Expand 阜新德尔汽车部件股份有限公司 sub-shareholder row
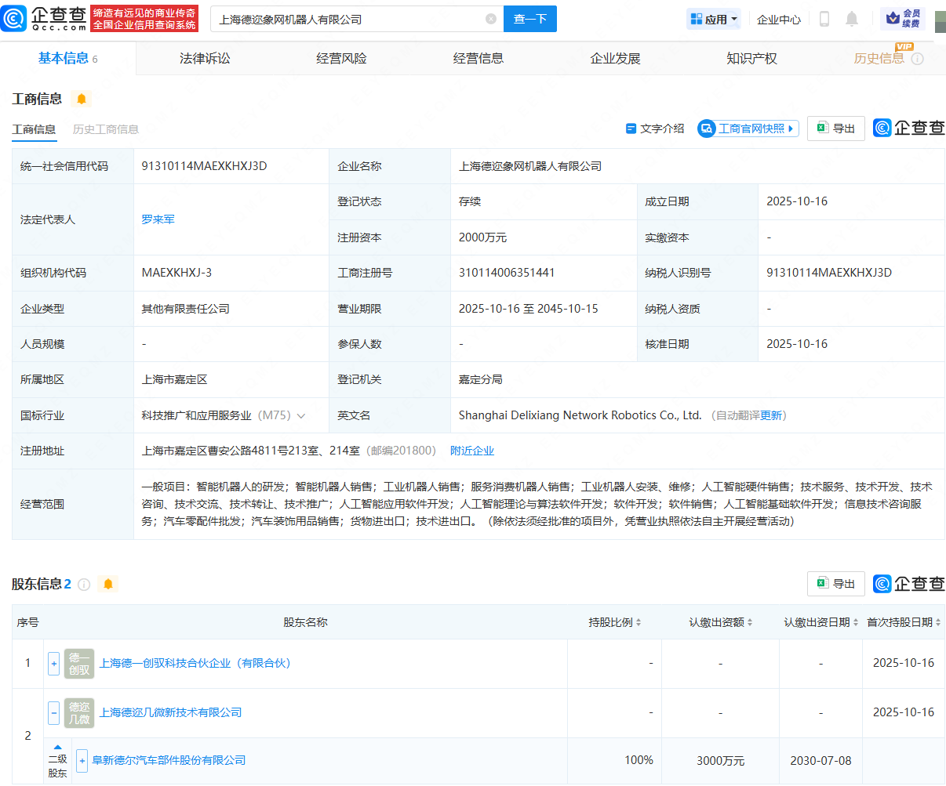 [x=82, y=761]
